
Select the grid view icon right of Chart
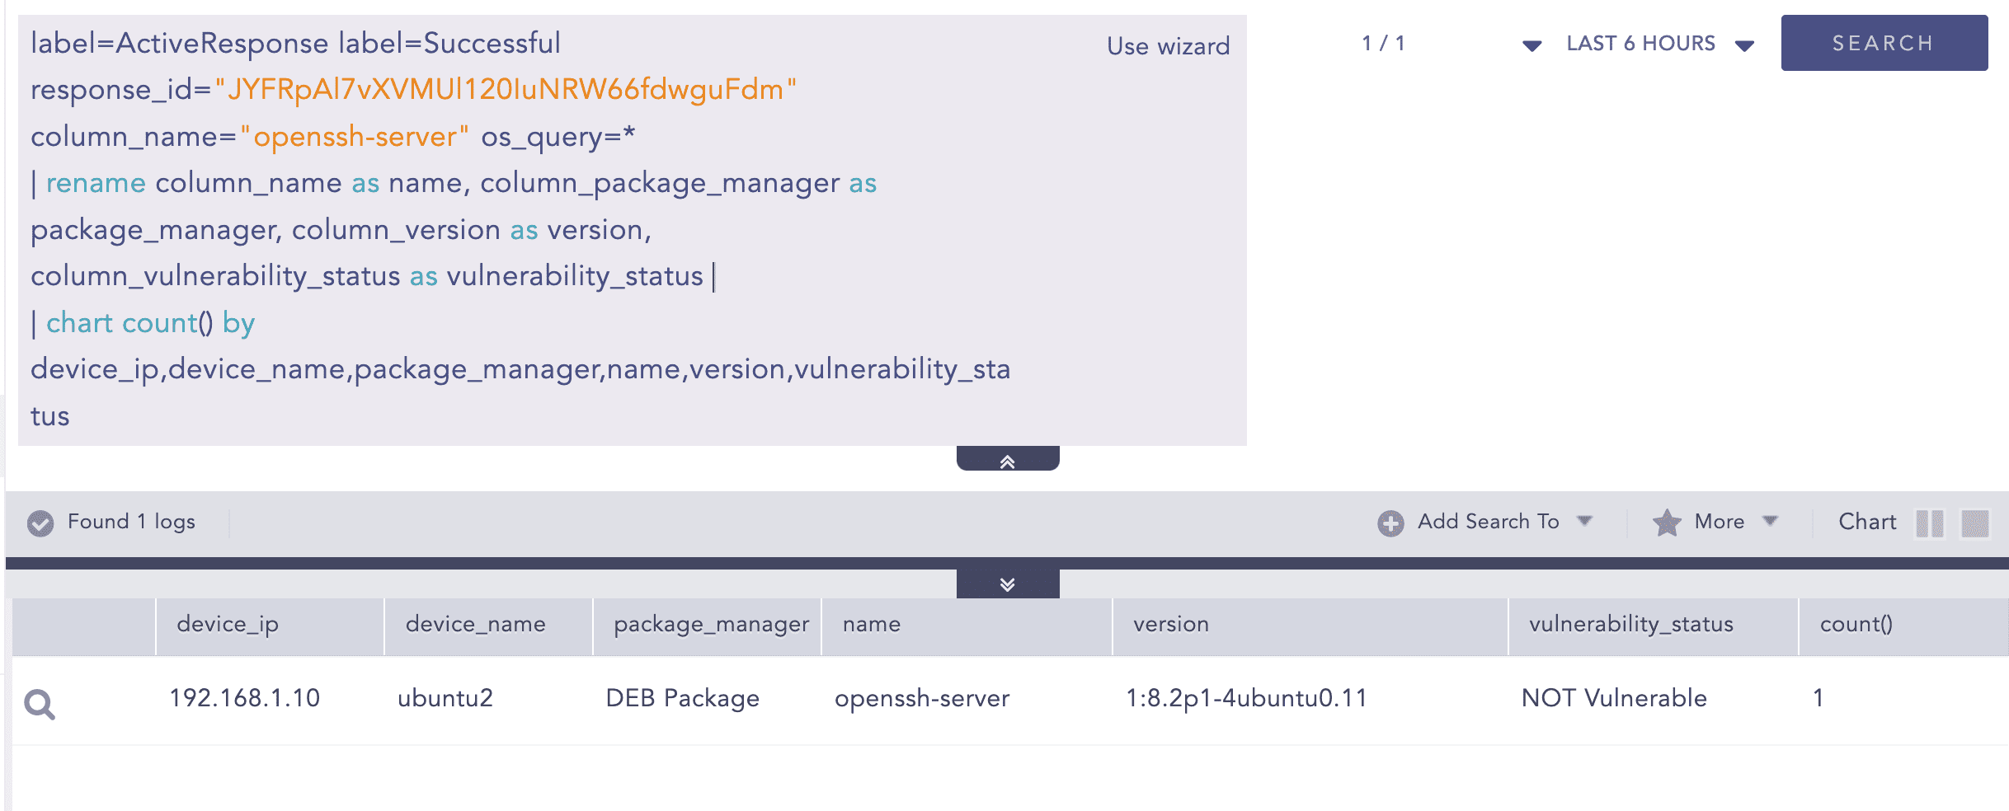point(1974,523)
